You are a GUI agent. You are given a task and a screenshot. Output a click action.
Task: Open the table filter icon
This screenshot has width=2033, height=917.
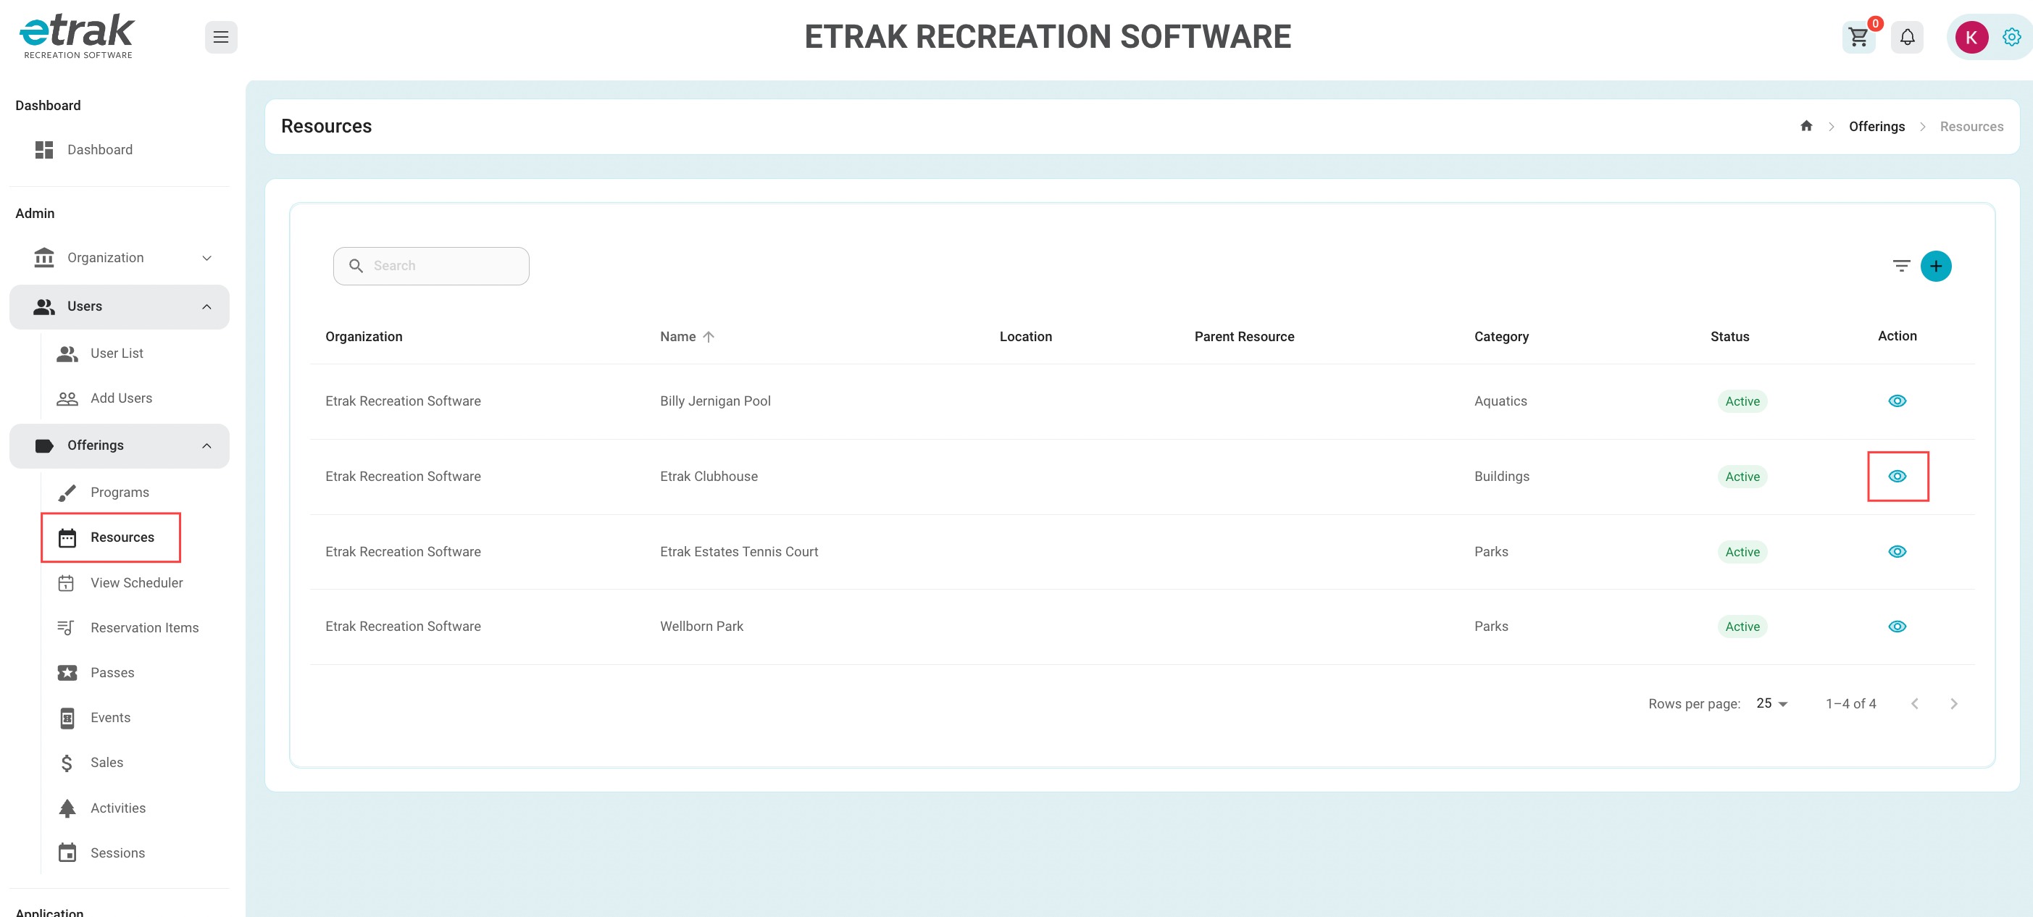coord(1901,266)
